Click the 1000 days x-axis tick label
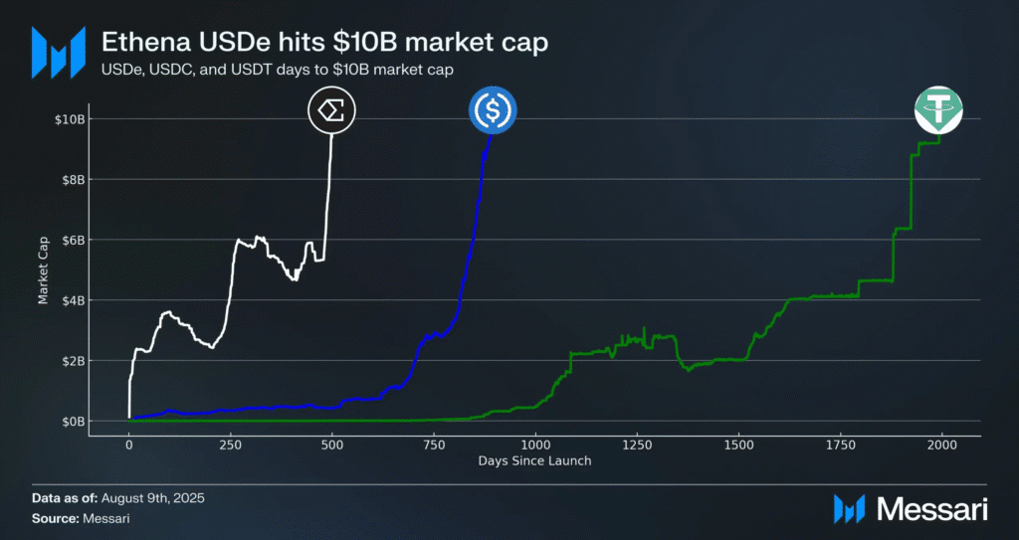Viewport: 1019px width, 540px height. coord(535,443)
